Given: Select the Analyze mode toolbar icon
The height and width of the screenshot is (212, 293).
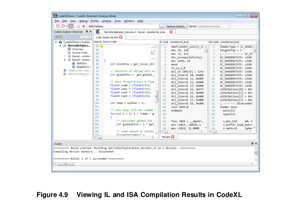Looking at the screenshot, I should click(x=71, y=26).
